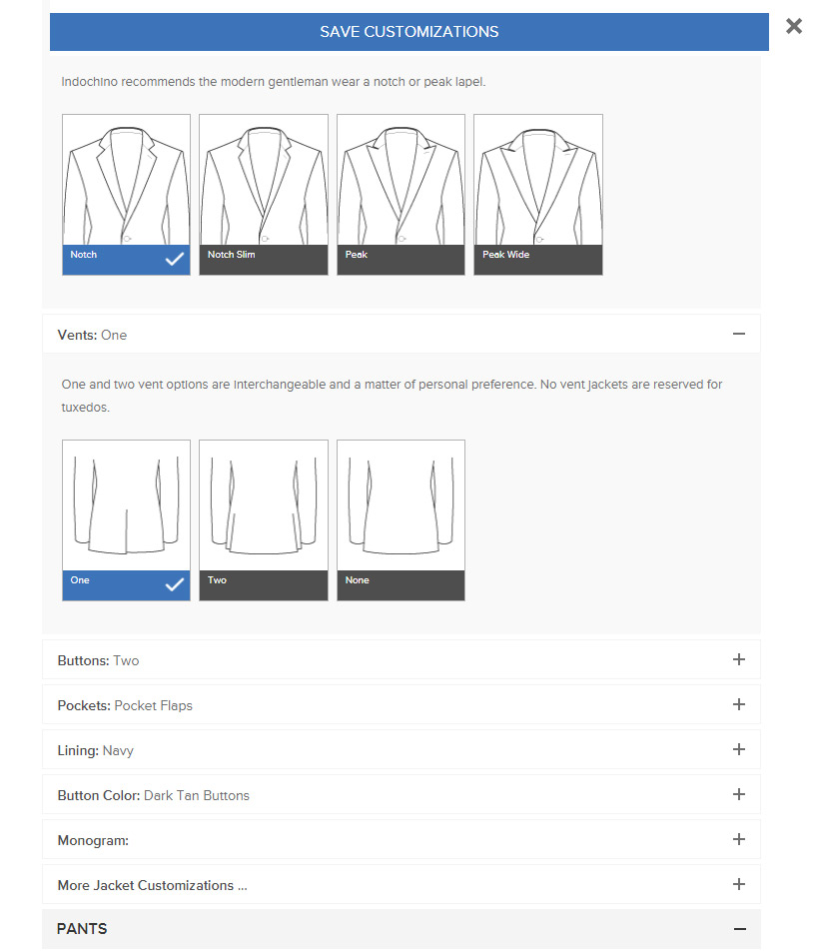
Task: Click the Save Customizations button
Action: (409, 32)
